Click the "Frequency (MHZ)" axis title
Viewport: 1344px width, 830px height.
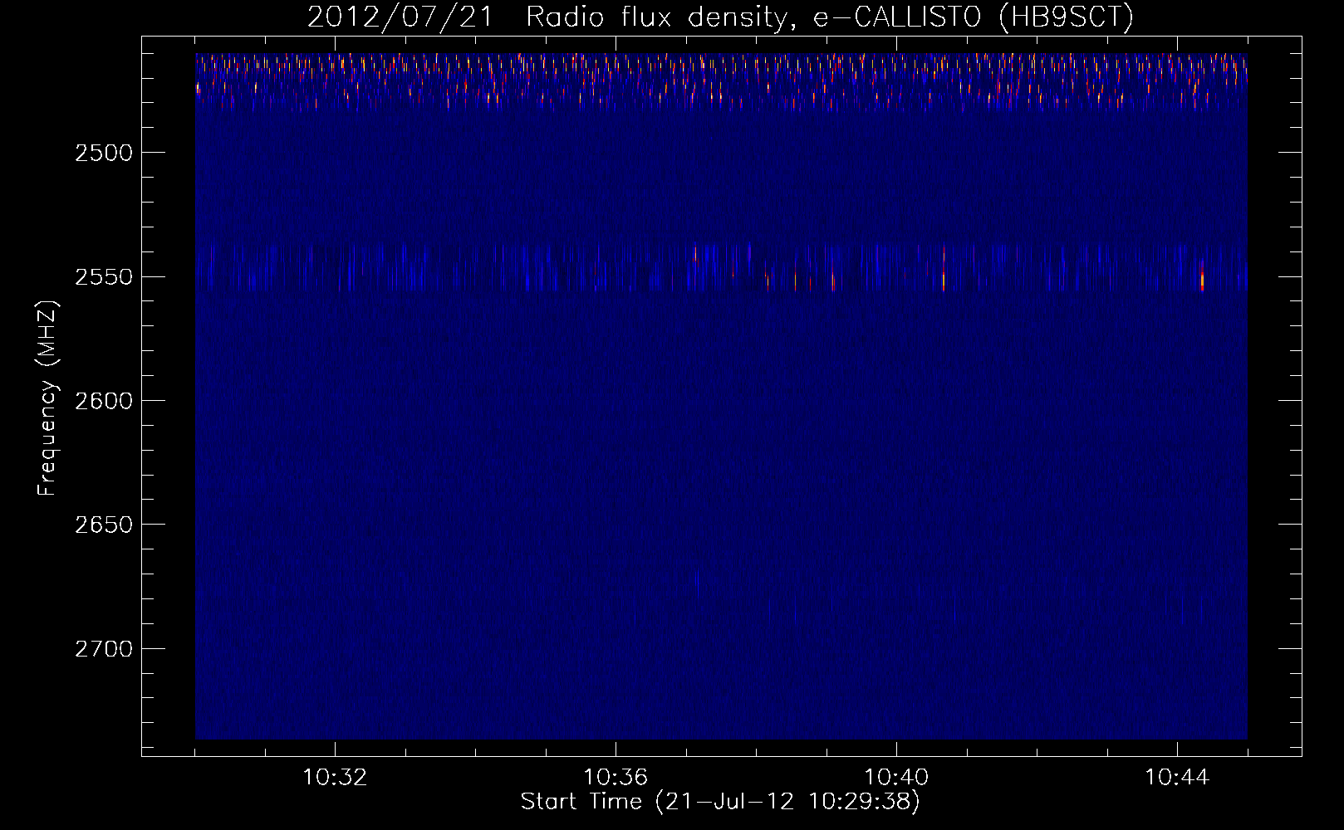(47, 398)
